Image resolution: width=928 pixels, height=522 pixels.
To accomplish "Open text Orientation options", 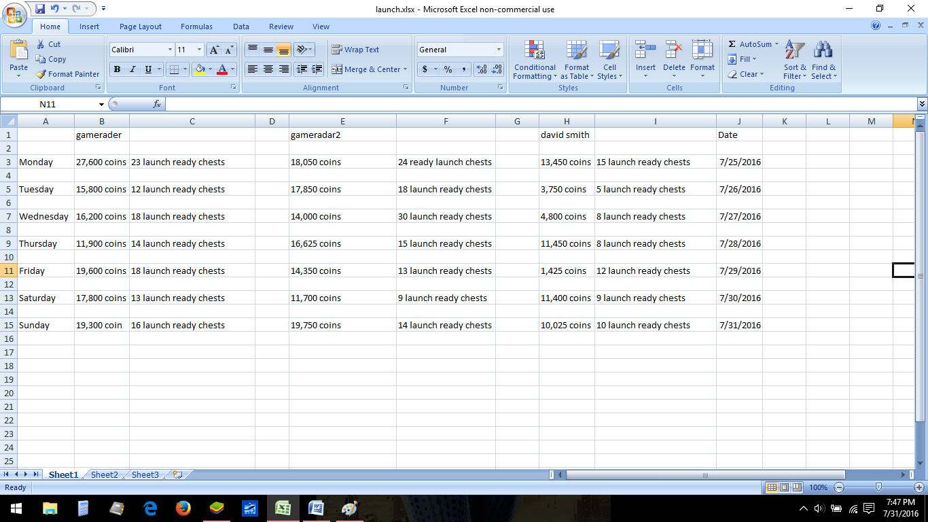I will tap(304, 50).
